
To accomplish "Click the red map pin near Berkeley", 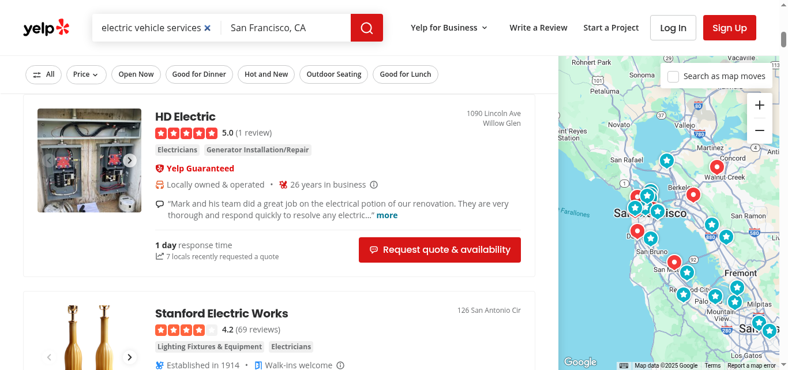I will [693, 195].
